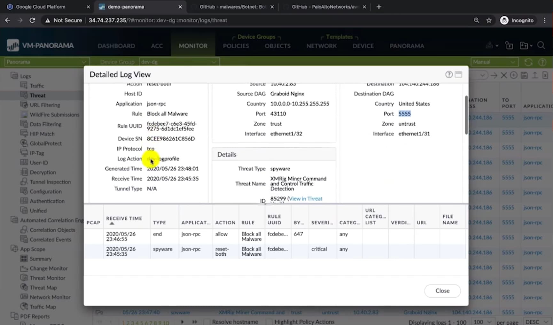Select the end allow log row

pyautogui.click(x=275, y=236)
